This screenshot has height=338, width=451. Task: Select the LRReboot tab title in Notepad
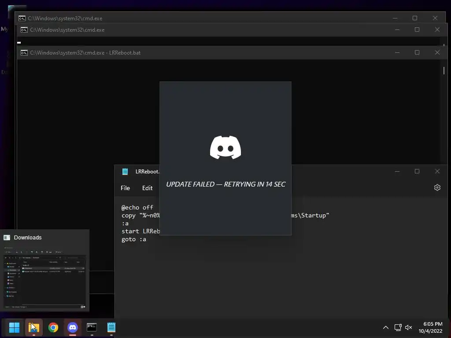tap(147, 172)
